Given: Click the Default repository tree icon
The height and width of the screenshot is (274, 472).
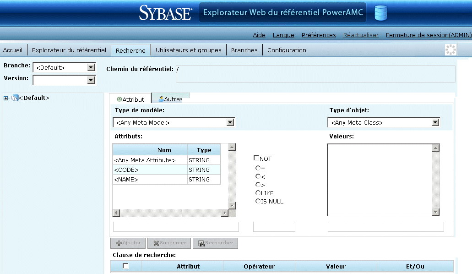Looking at the screenshot, I should click(x=15, y=98).
